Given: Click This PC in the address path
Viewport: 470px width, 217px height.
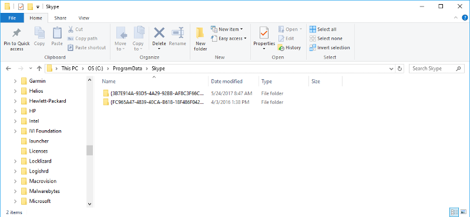Looking at the screenshot, I should pos(69,69).
